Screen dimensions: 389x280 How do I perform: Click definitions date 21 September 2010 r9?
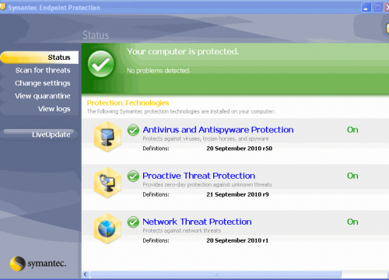(237, 194)
